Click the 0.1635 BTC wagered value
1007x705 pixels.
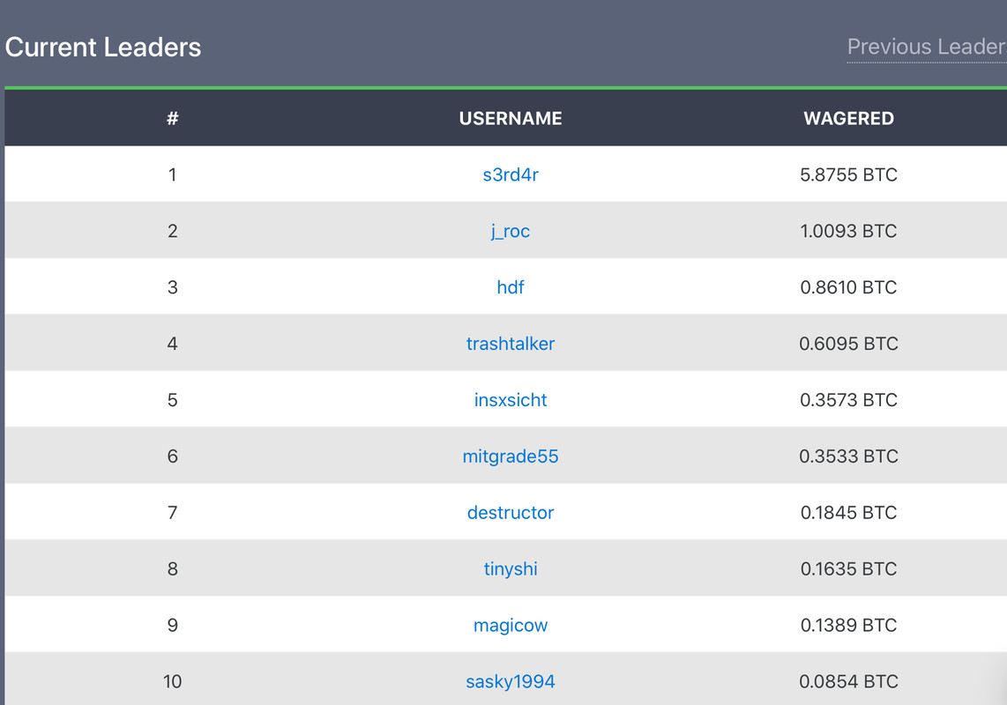[x=848, y=569]
